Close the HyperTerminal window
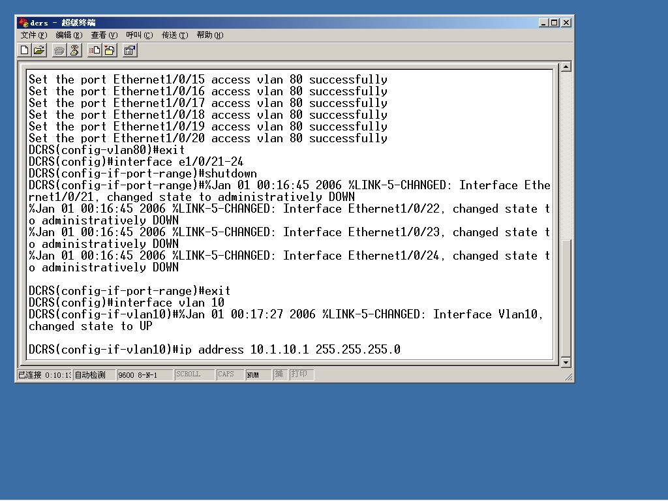Image resolution: width=668 pixels, height=501 pixels. pyautogui.click(x=566, y=23)
